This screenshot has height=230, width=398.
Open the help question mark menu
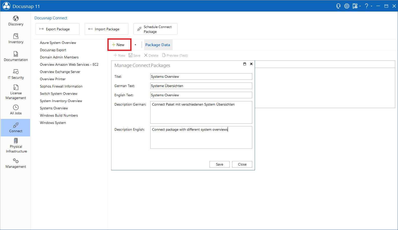(366, 6)
